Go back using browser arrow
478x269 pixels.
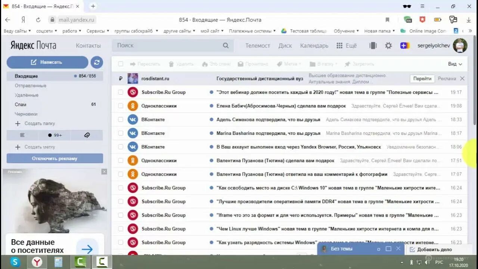(x=8, y=20)
